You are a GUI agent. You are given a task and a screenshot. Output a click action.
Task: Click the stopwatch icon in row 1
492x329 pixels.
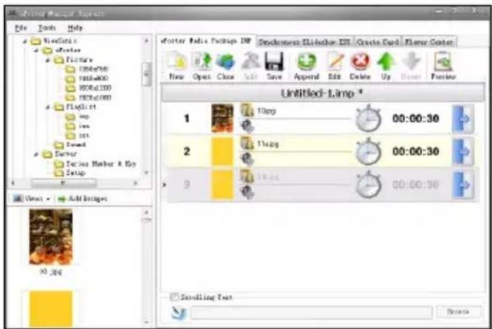tap(369, 119)
